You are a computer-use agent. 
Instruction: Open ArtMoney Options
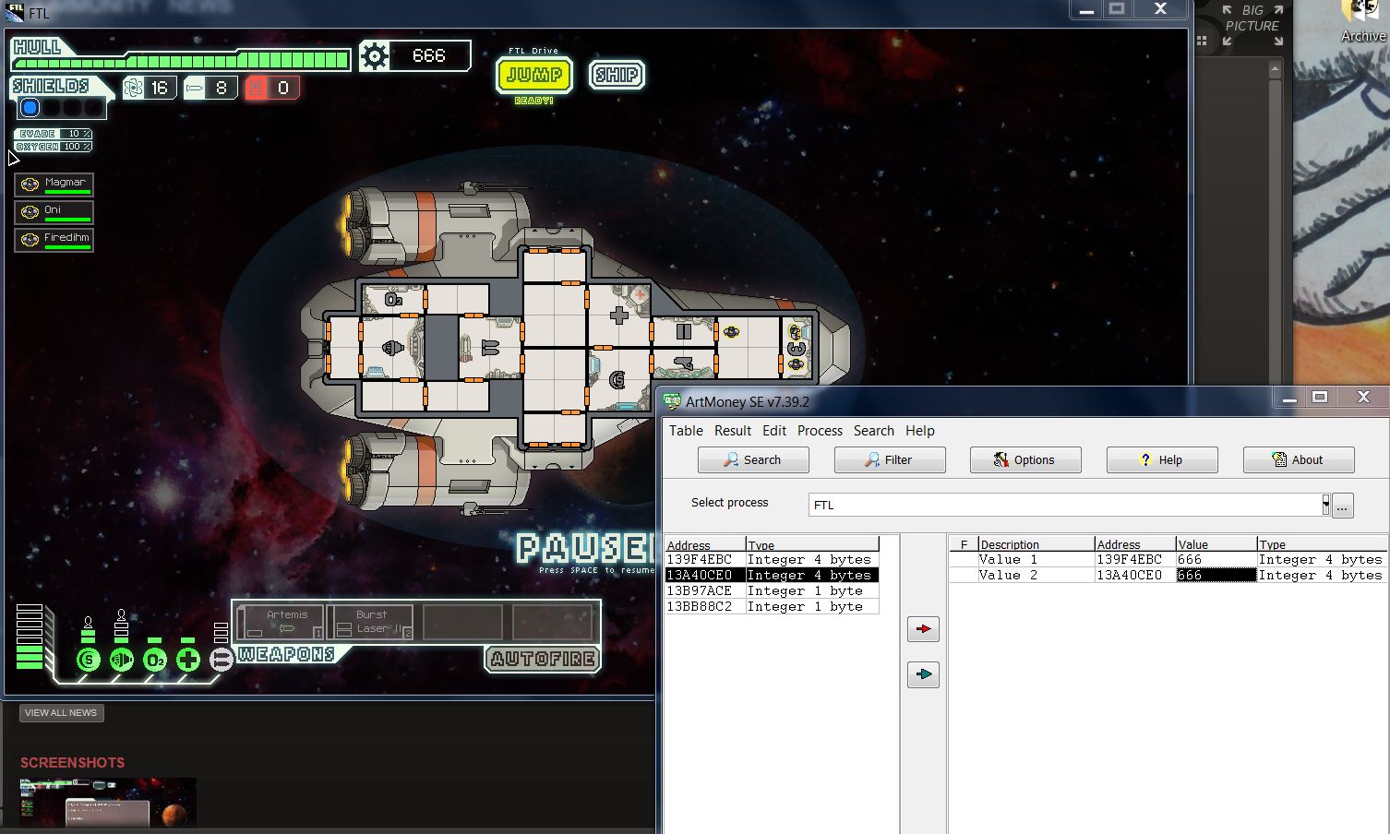click(1025, 459)
